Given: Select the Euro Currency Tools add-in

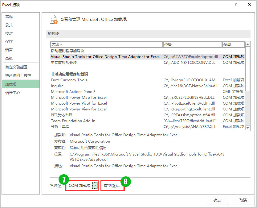Looking at the screenshot, I should [x=148, y=80].
